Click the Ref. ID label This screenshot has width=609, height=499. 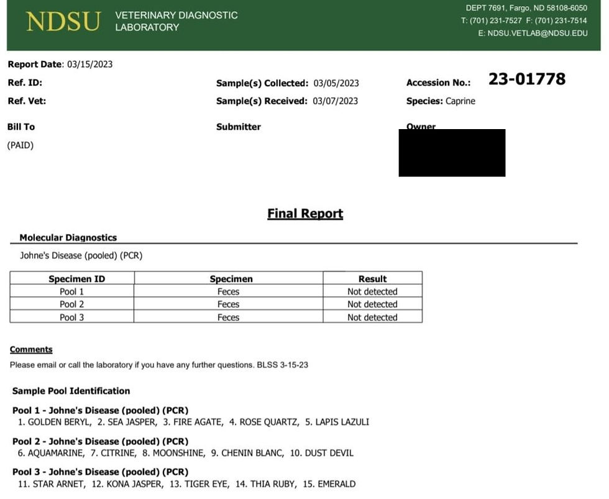pos(25,83)
